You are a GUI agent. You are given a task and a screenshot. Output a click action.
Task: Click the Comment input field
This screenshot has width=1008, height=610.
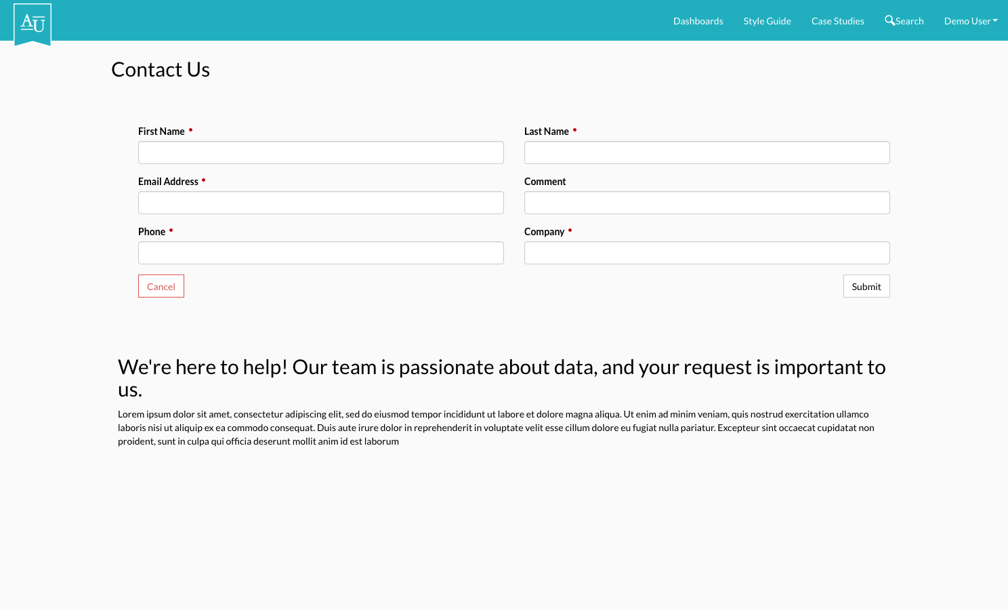pos(707,203)
